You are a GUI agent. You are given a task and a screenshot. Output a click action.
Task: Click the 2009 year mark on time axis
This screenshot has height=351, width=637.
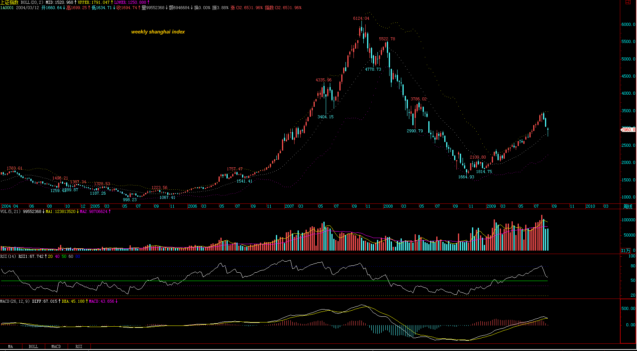pyautogui.click(x=491, y=206)
